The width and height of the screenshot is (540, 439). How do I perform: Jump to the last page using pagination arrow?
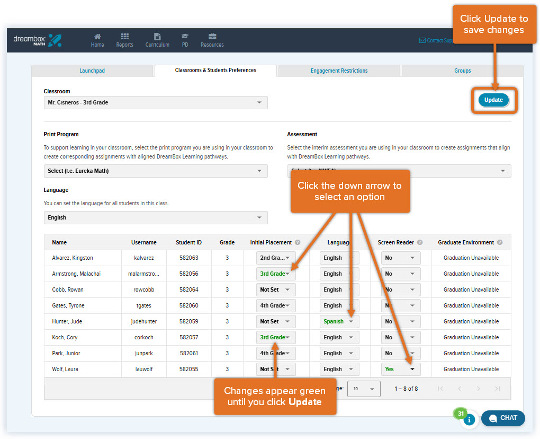pyautogui.click(x=498, y=389)
